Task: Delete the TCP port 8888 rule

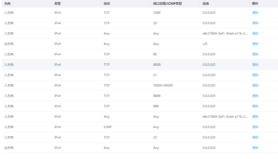Action: click(255, 96)
